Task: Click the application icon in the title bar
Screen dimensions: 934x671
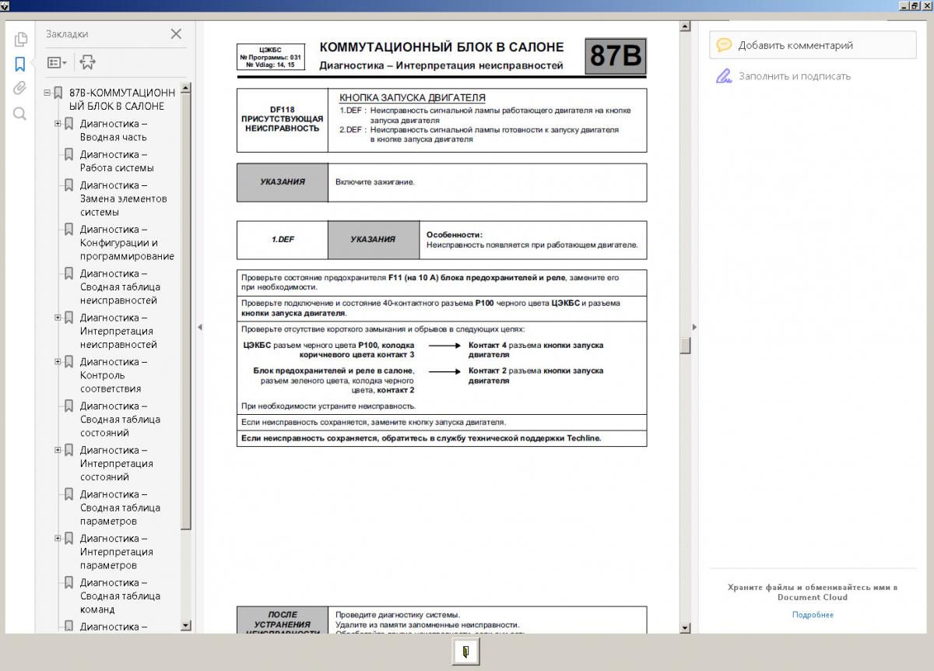Action: click(x=5, y=5)
